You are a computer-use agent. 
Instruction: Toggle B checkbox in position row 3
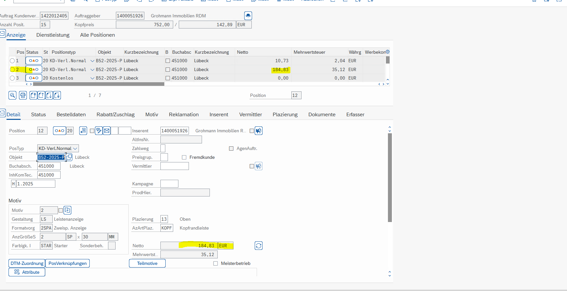click(168, 78)
